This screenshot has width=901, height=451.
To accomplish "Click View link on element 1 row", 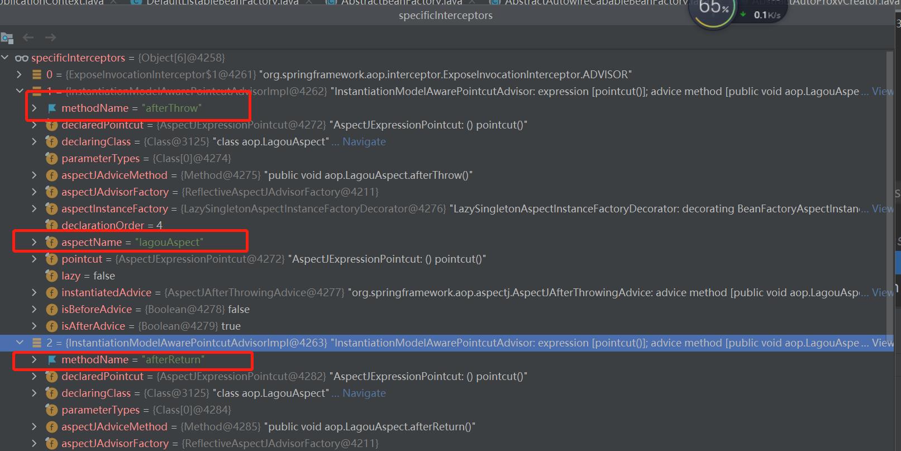I will (x=883, y=91).
